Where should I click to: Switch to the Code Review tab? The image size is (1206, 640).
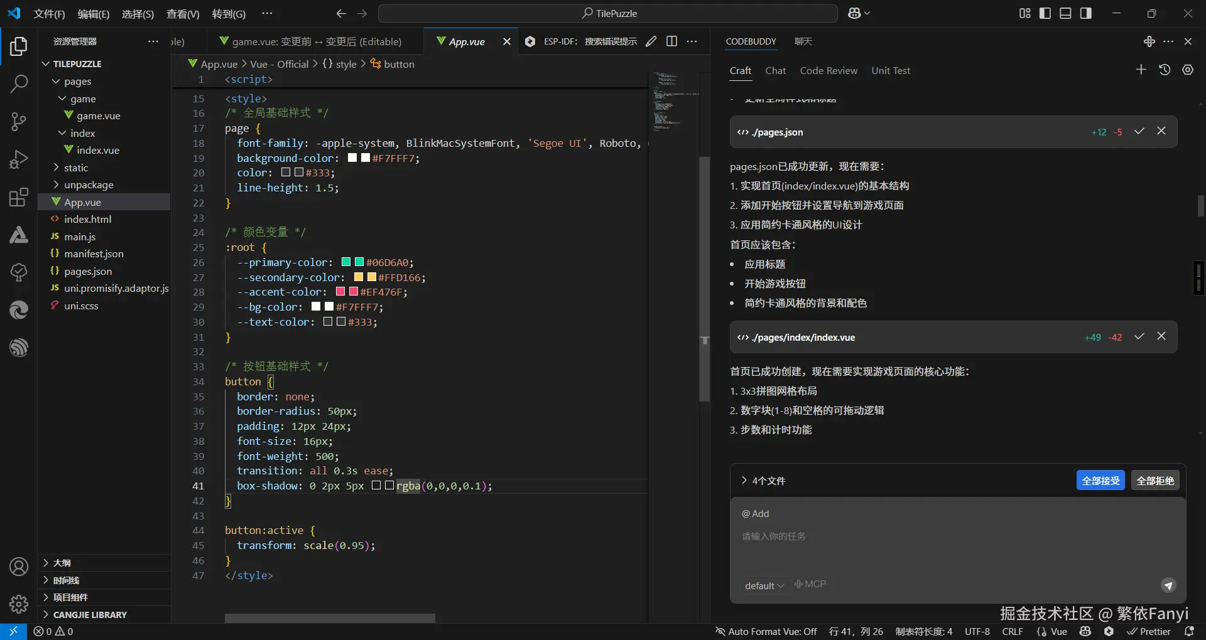tap(828, 70)
